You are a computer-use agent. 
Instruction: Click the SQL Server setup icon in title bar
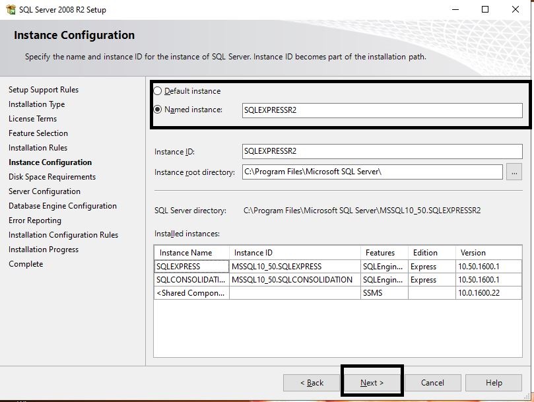coord(11,9)
